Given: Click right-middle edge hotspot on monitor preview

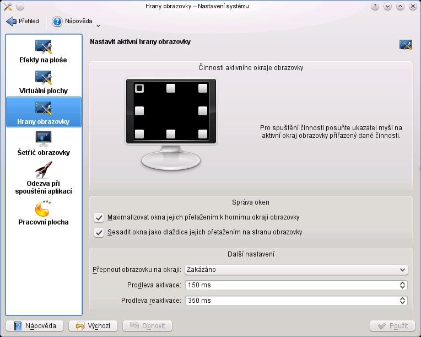Looking at the screenshot, I should pos(203,111).
